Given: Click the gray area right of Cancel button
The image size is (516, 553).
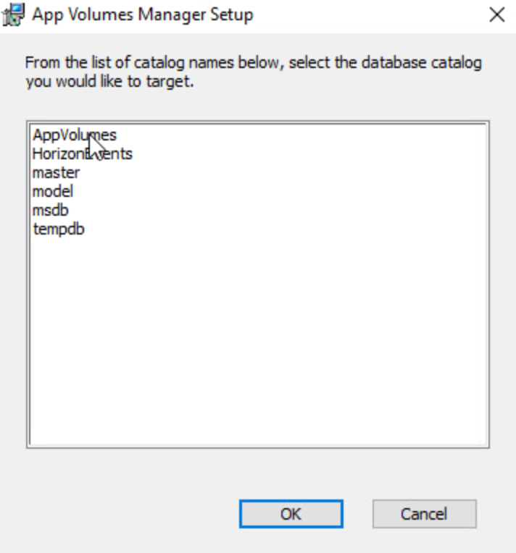Looking at the screenshot, I should (496, 514).
